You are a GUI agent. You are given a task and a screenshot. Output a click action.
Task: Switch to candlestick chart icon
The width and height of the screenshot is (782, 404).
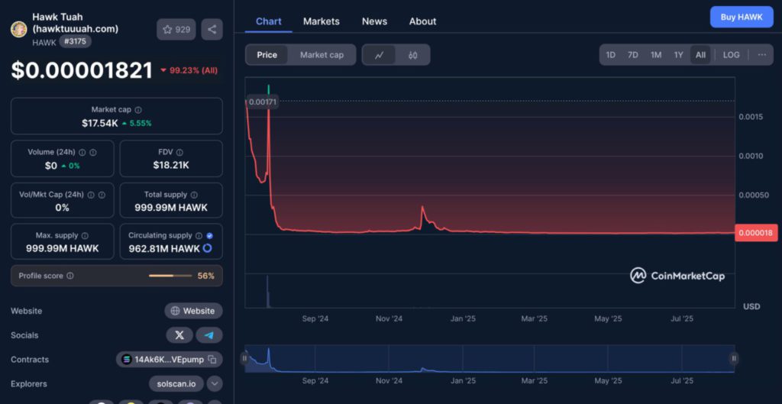[x=413, y=55]
